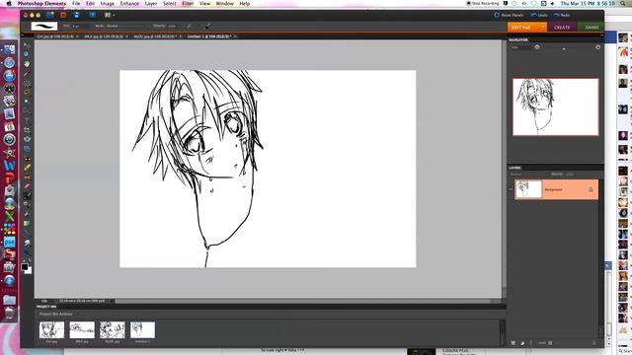Screen dimensions: 632x355
Task: Select the Untitled-1 thumbnail in Project Bin
Action: coord(142,329)
